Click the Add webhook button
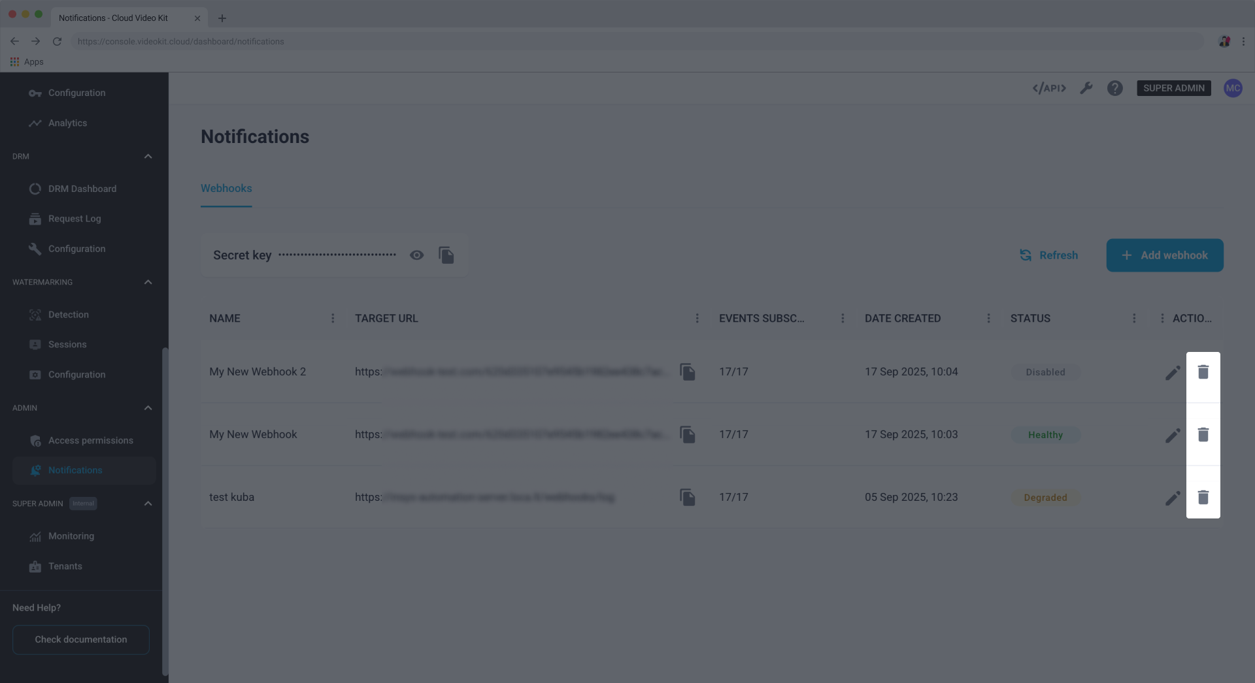Screen dimensions: 1255x683 [1164, 255]
